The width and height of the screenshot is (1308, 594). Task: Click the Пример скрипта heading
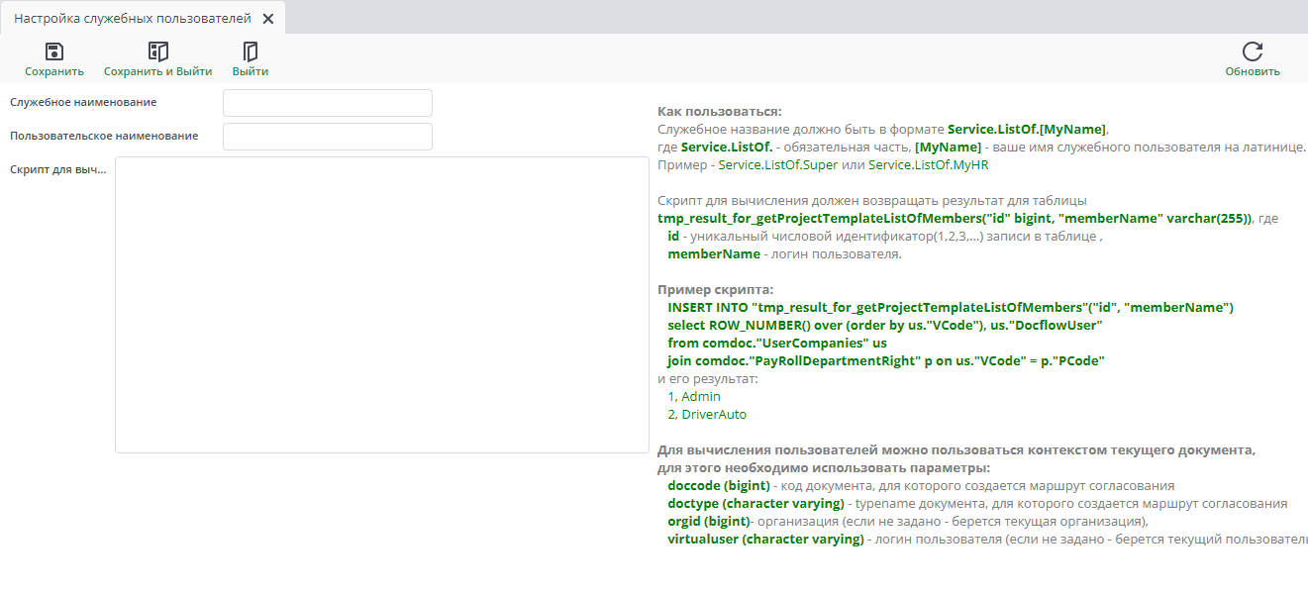pos(716,290)
